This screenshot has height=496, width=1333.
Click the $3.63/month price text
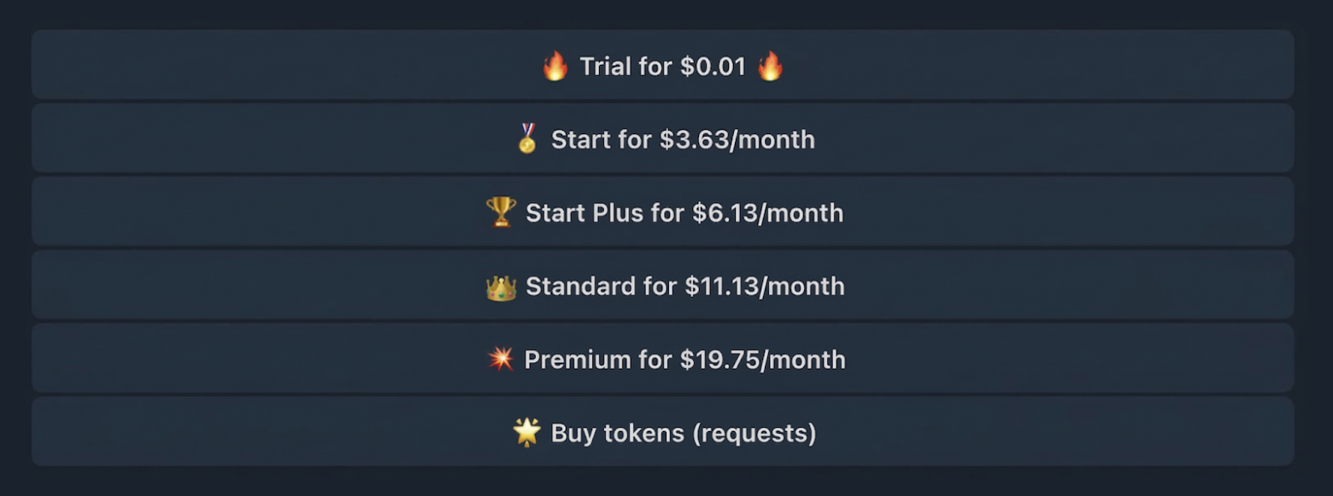[x=737, y=139]
